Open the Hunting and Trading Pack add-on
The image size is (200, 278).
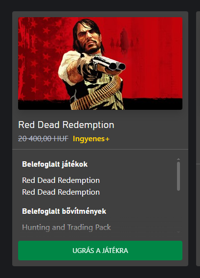pyautogui.click(x=67, y=227)
